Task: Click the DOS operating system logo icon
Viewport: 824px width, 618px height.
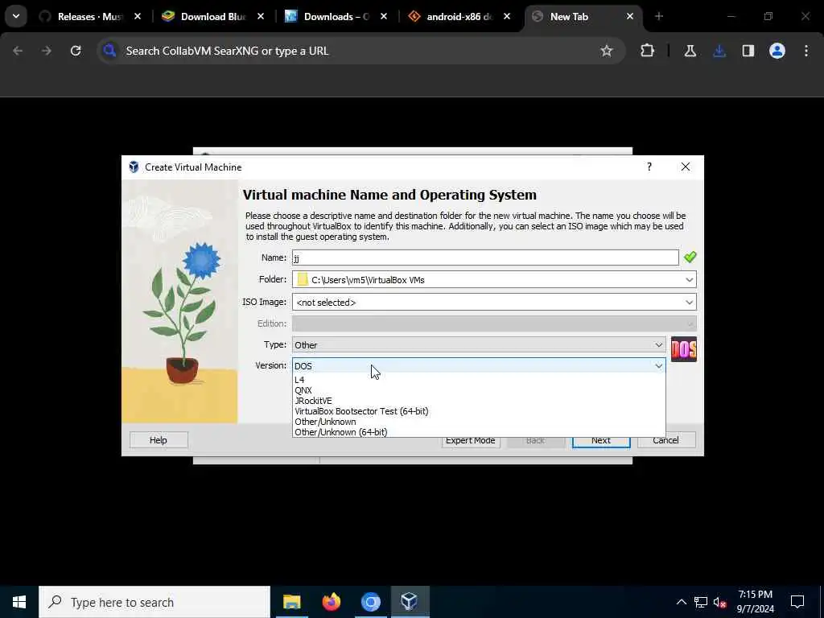Action: pos(684,349)
